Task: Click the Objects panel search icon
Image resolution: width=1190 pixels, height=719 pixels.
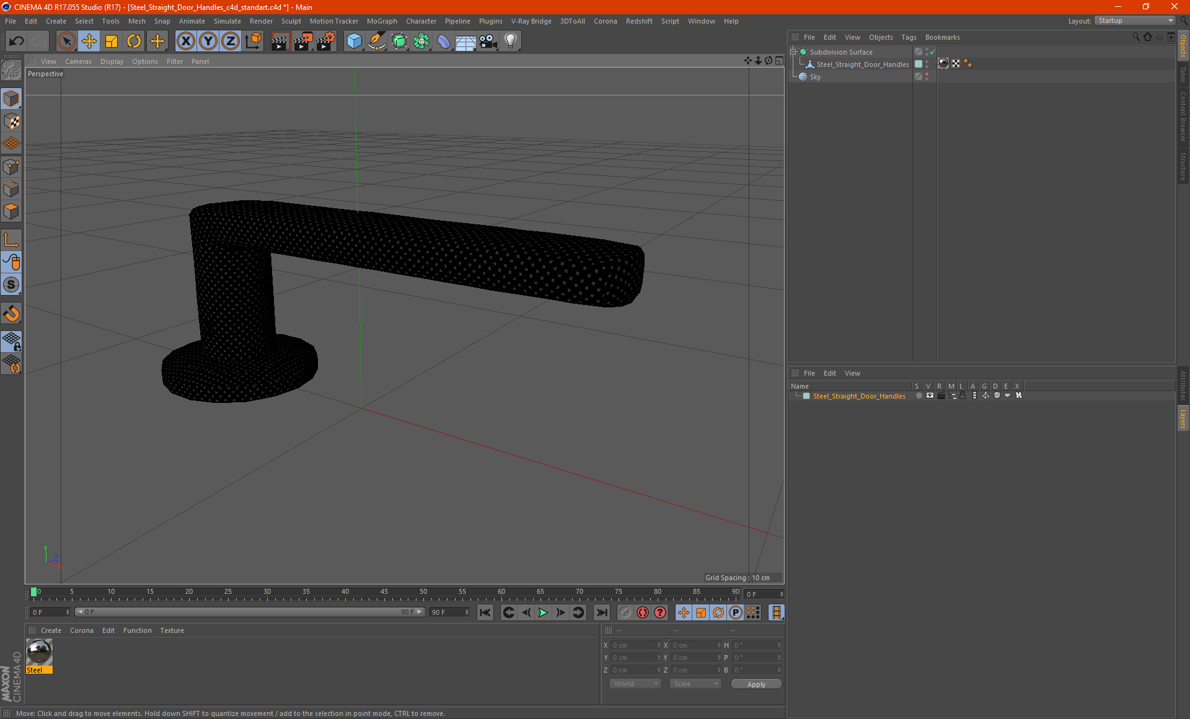Action: [x=1136, y=37]
